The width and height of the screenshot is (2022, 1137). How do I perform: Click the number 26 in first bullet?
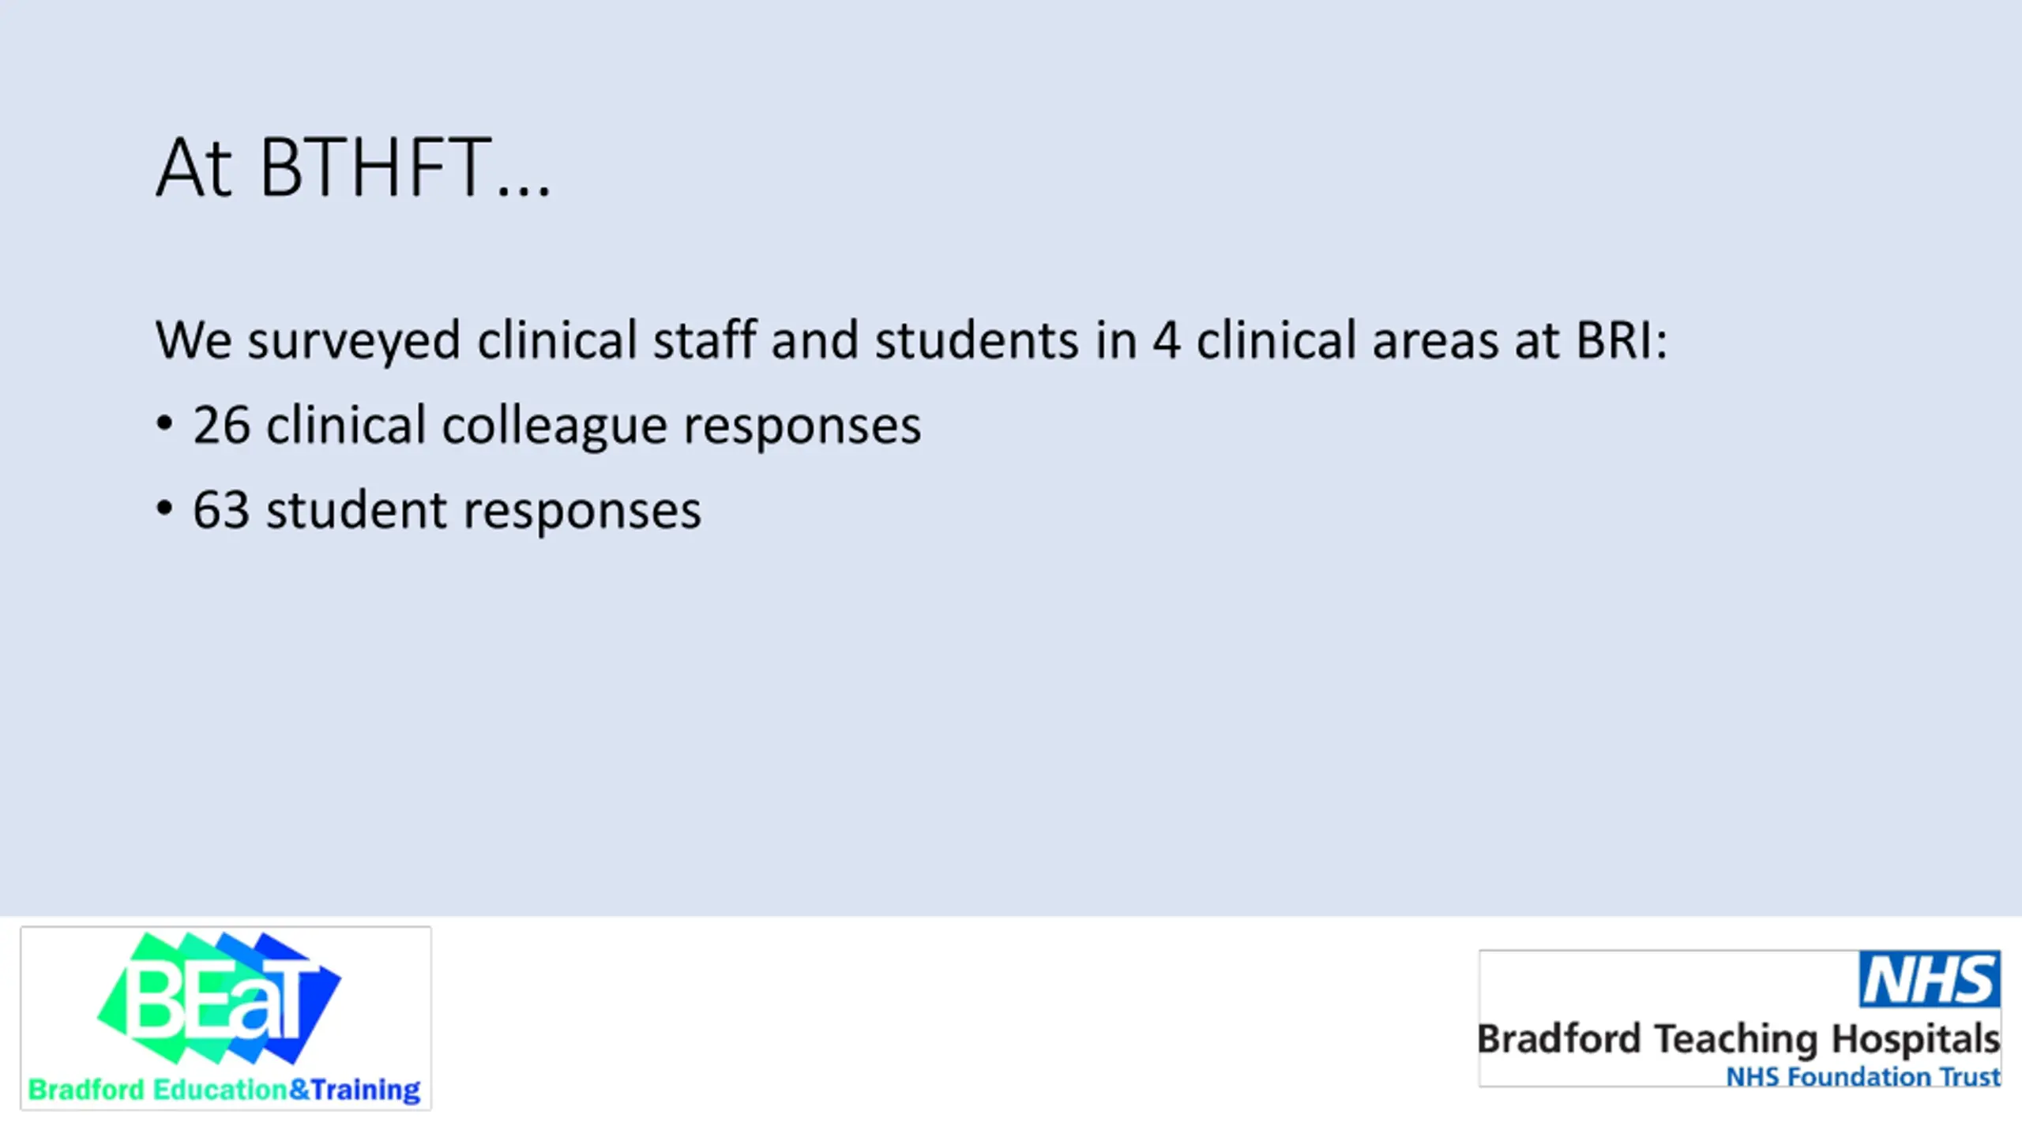coord(222,425)
